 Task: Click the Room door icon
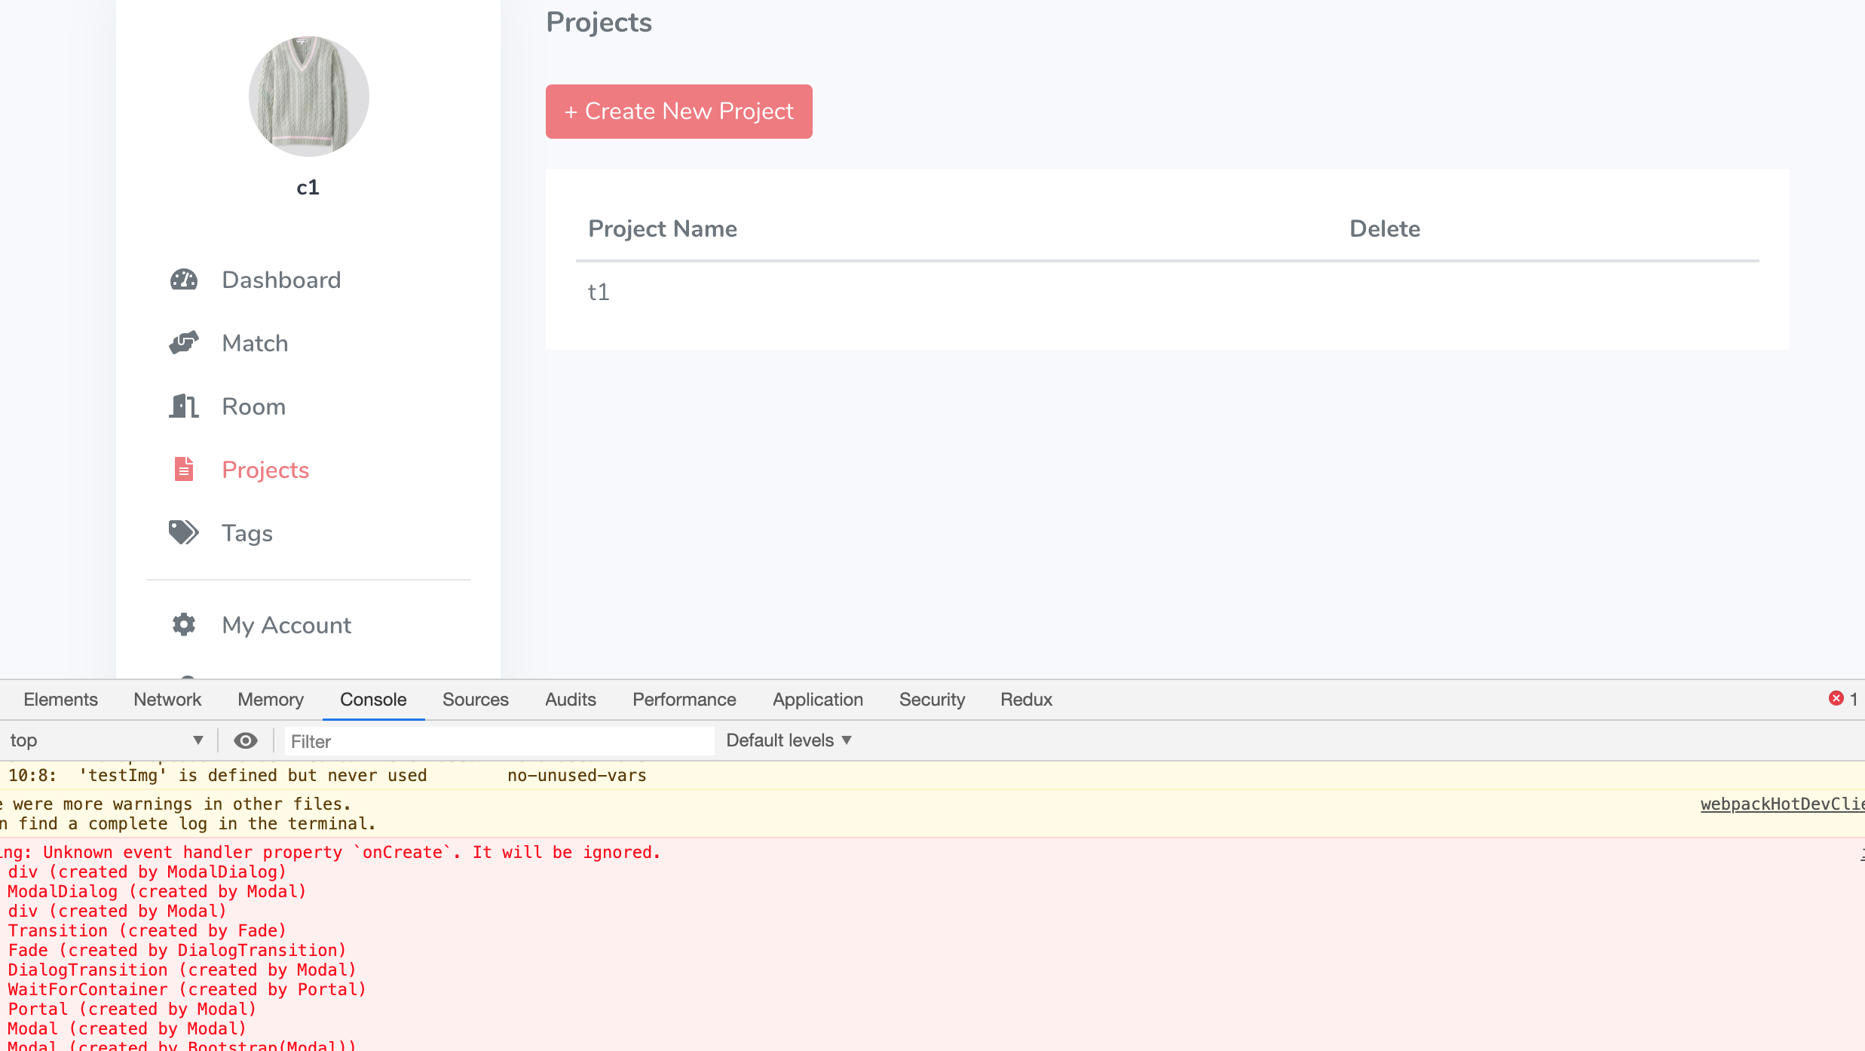pyautogui.click(x=184, y=406)
